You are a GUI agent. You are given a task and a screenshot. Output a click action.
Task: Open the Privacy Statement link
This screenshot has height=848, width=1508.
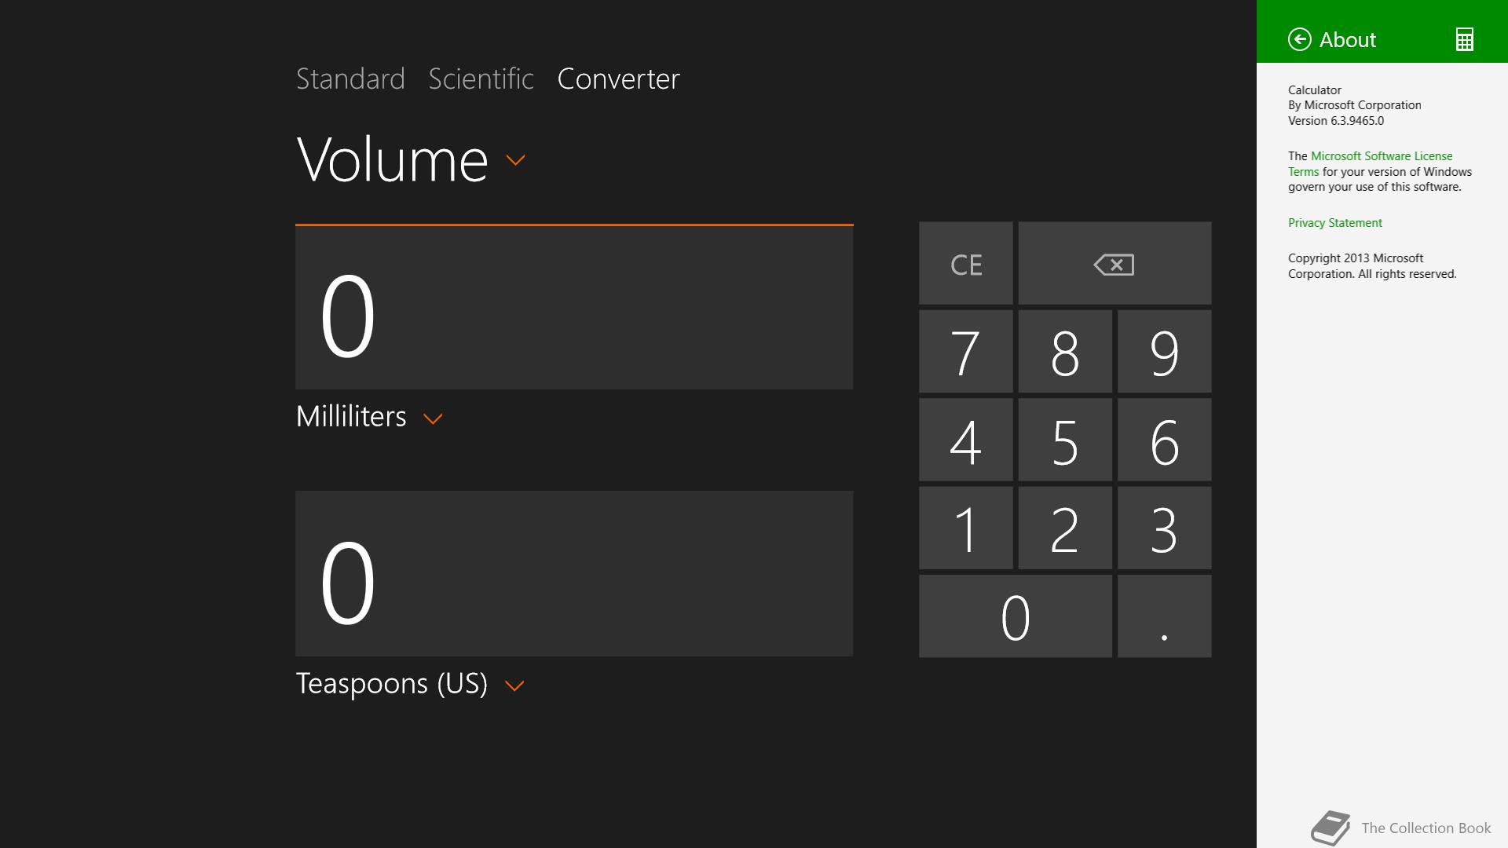[x=1334, y=223]
